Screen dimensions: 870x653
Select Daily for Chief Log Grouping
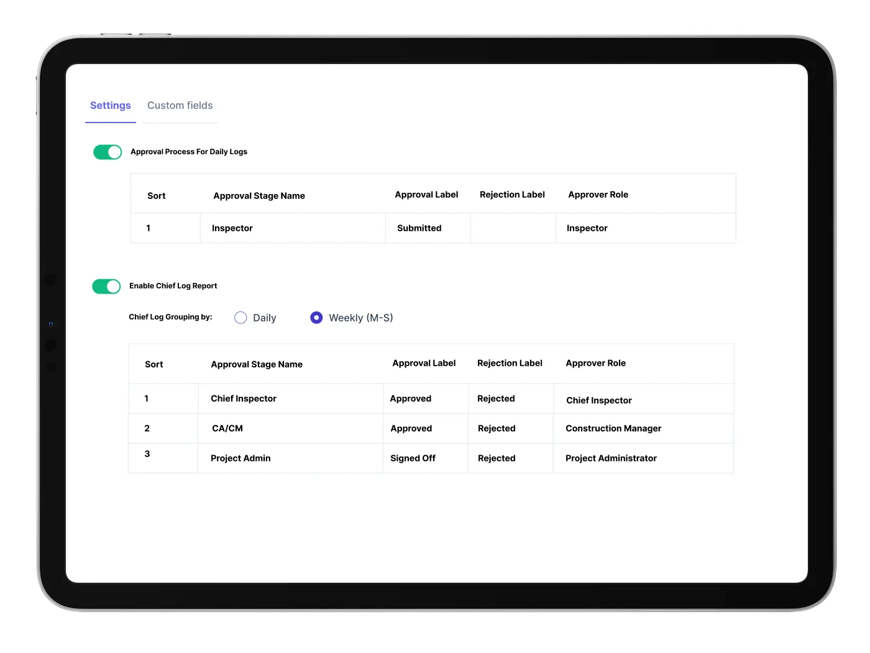tap(240, 317)
